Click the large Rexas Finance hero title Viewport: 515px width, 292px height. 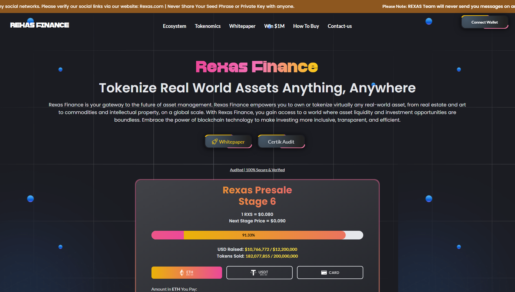coord(257,67)
